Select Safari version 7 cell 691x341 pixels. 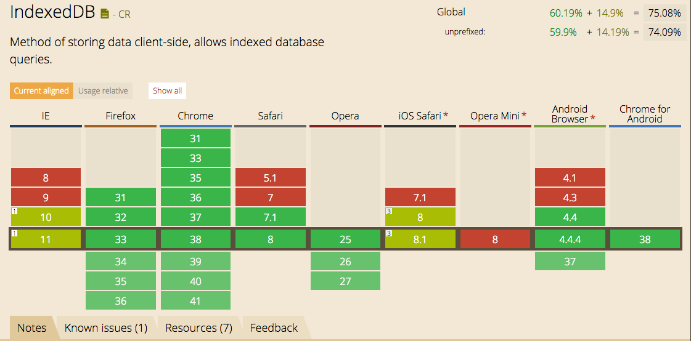[x=271, y=197]
